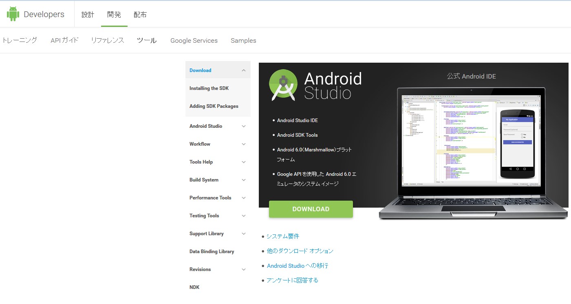Image resolution: width=571 pixels, height=304 pixels.
Task: Expand Tools Help chevron arrow
Action: tap(244, 162)
